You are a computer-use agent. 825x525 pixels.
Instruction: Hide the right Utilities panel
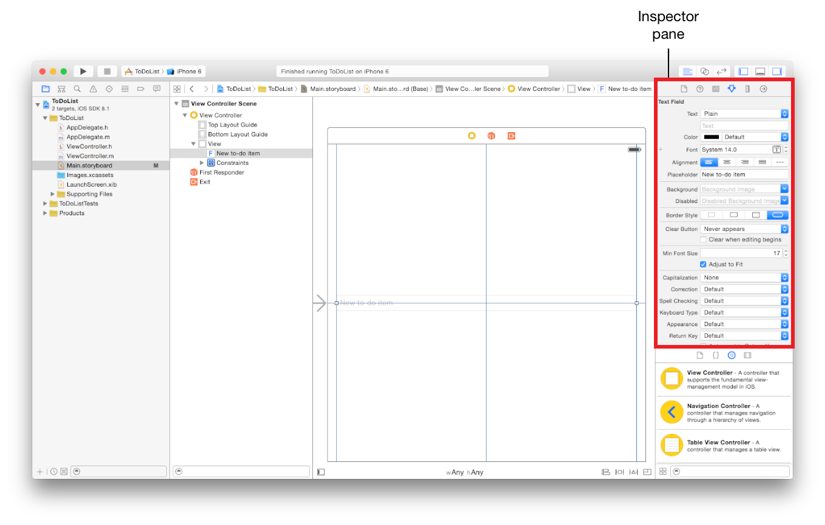click(777, 72)
